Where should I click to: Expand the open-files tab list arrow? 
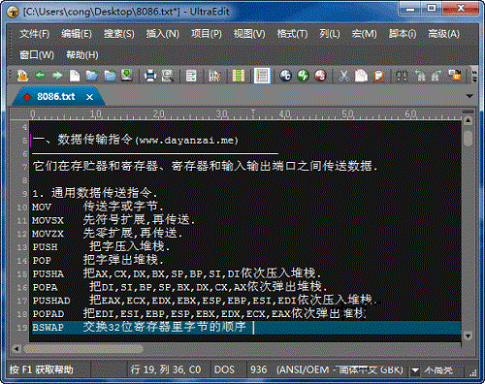469,96
